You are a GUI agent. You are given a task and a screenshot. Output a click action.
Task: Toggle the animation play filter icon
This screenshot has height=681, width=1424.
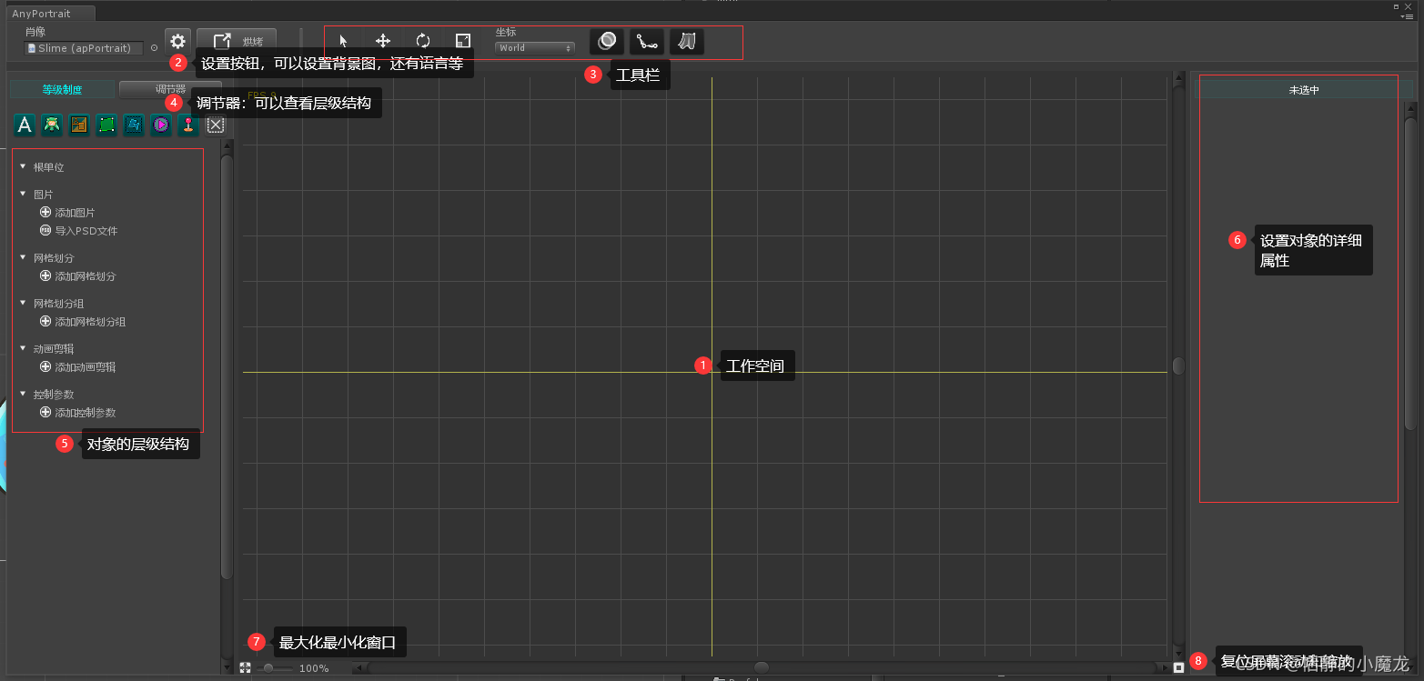(161, 125)
